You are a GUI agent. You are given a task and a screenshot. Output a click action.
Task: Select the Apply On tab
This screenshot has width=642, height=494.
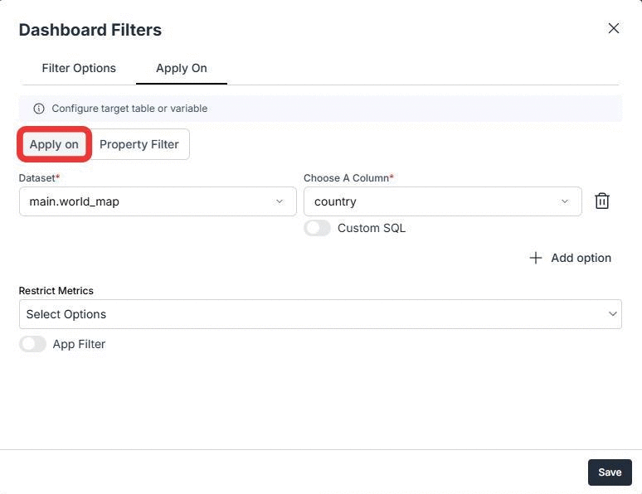click(x=182, y=68)
